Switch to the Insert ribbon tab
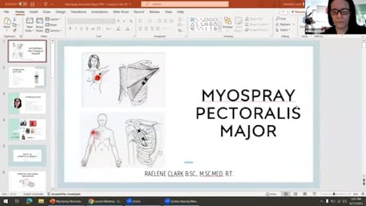366x206 pixels. (34, 11)
